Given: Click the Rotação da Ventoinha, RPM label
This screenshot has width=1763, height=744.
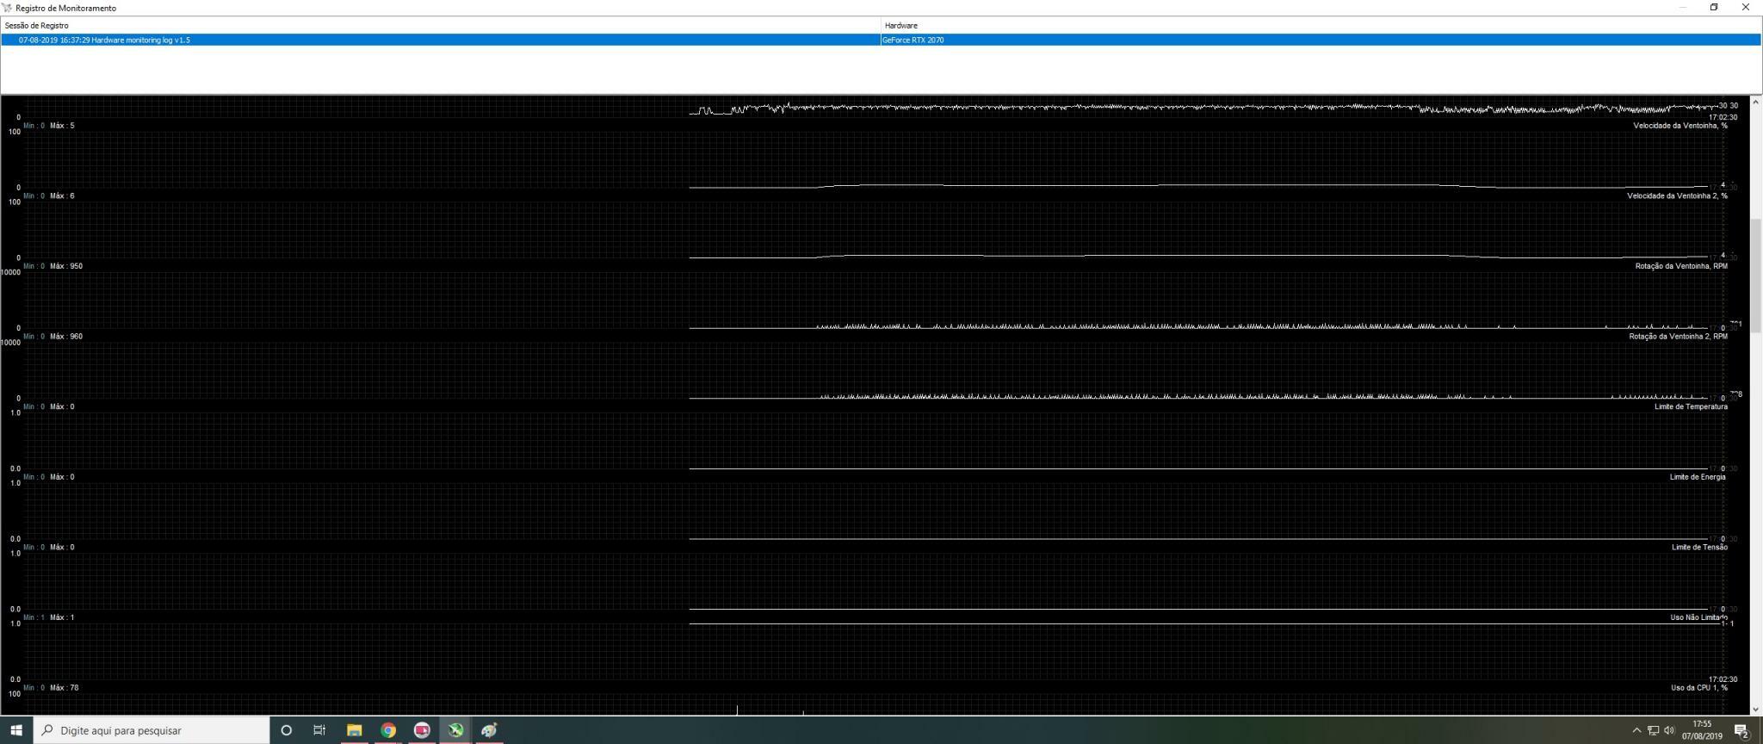Looking at the screenshot, I should pyautogui.click(x=1681, y=266).
